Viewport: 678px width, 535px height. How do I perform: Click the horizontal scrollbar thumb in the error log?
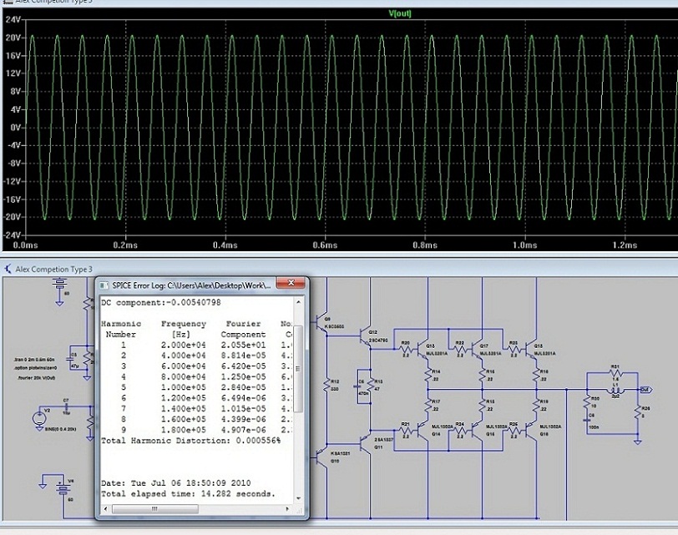(154, 509)
